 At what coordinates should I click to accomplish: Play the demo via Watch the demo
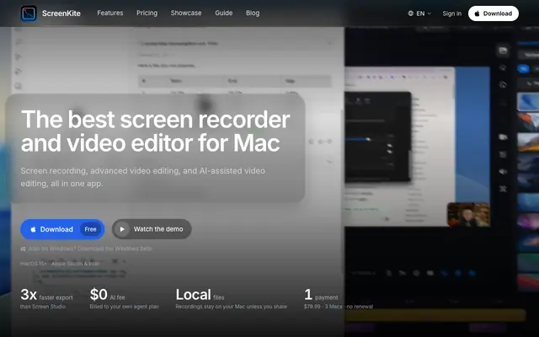pyautogui.click(x=152, y=229)
